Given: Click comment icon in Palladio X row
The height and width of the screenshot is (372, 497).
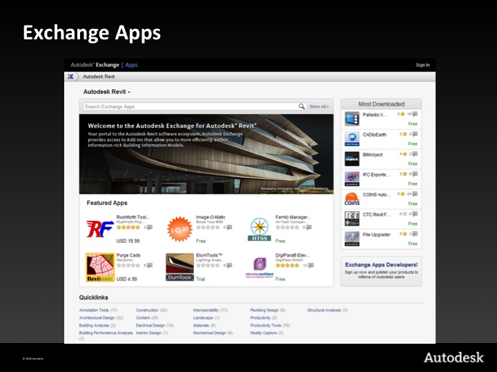Looking at the screenshot, I should pos(415,114).
